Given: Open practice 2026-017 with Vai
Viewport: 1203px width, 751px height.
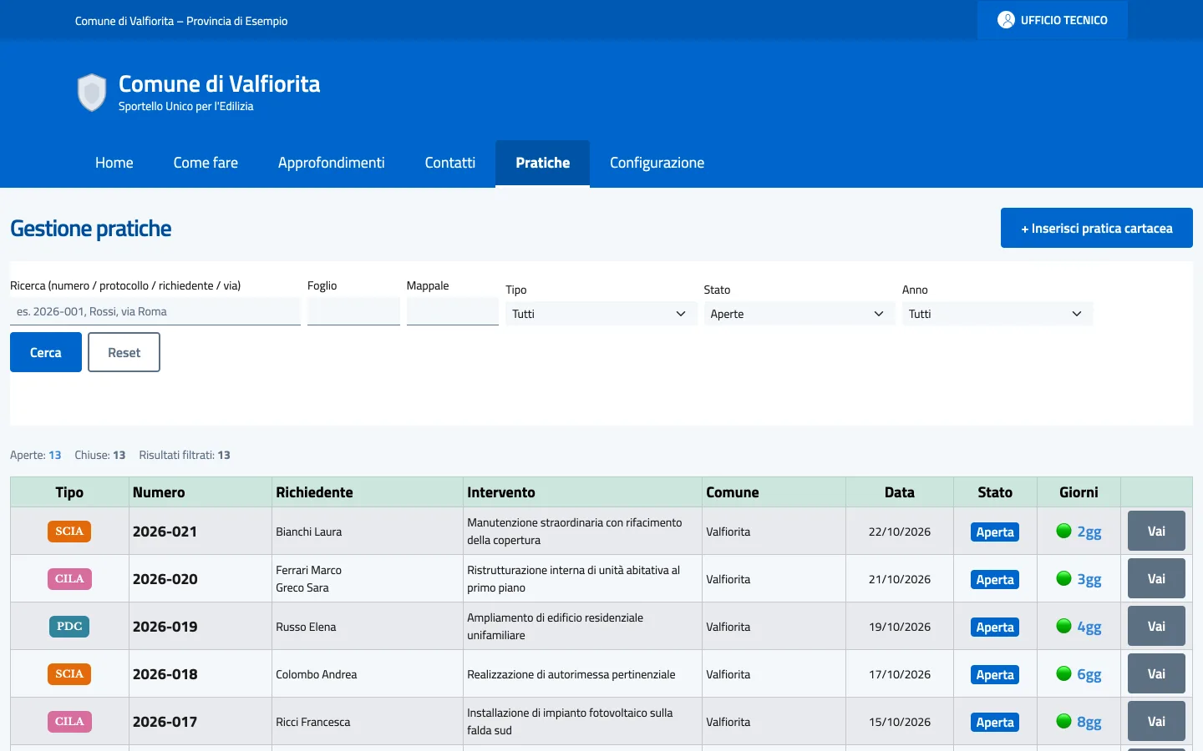Looking at the screenshot, I should (x=1156, y=721).
